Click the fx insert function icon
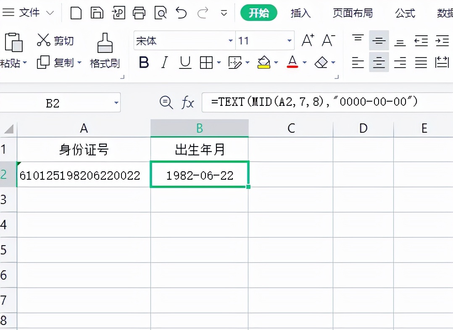Screen dimensions: 453x330 (x=187, y=102)
